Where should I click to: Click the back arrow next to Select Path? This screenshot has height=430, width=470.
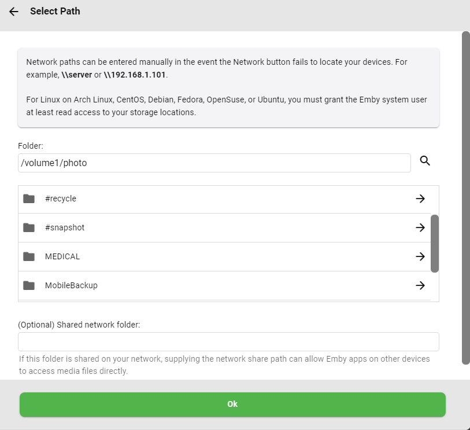tap(13, 10)
